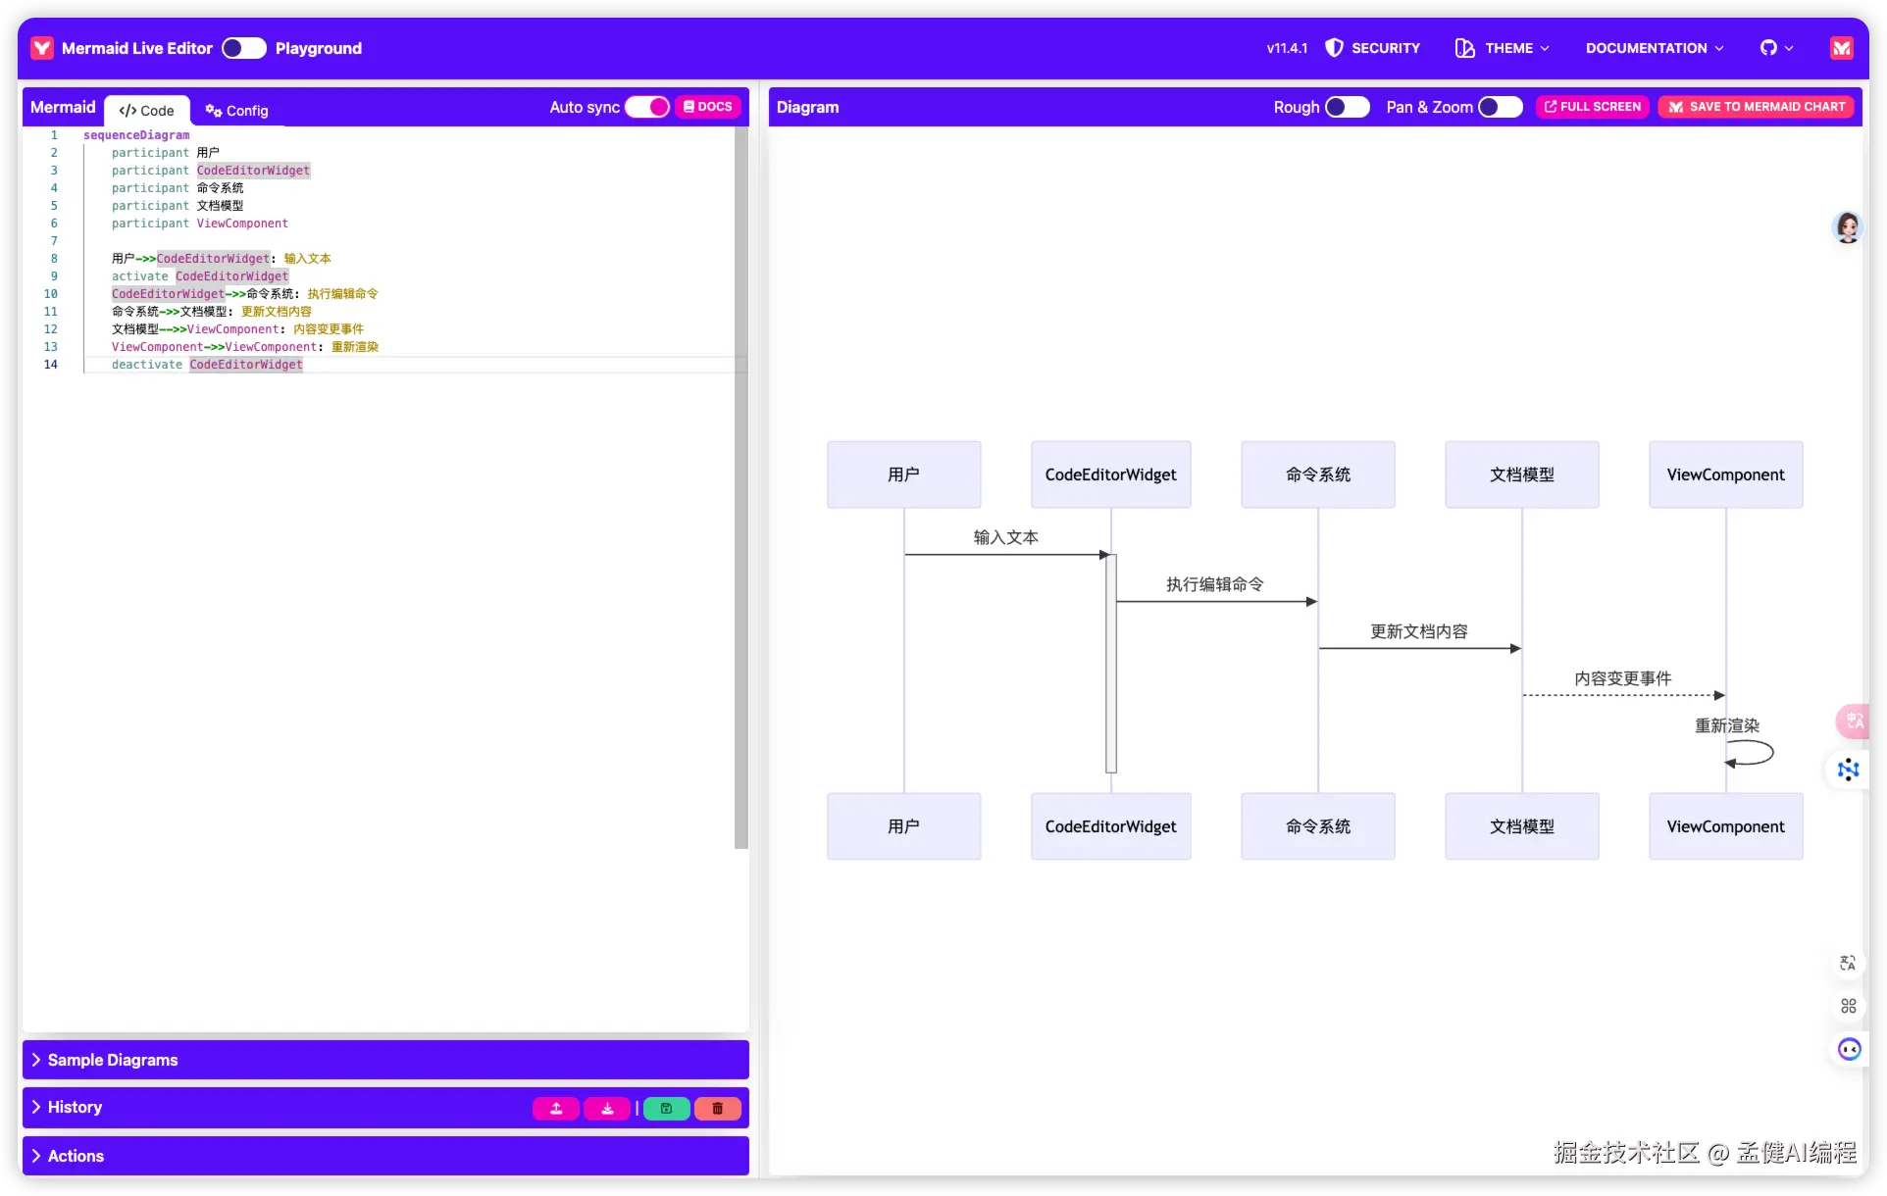Click the download history icon button
The width and height of the screenshot is (1887, 1196).
[x=607, y=1108]
